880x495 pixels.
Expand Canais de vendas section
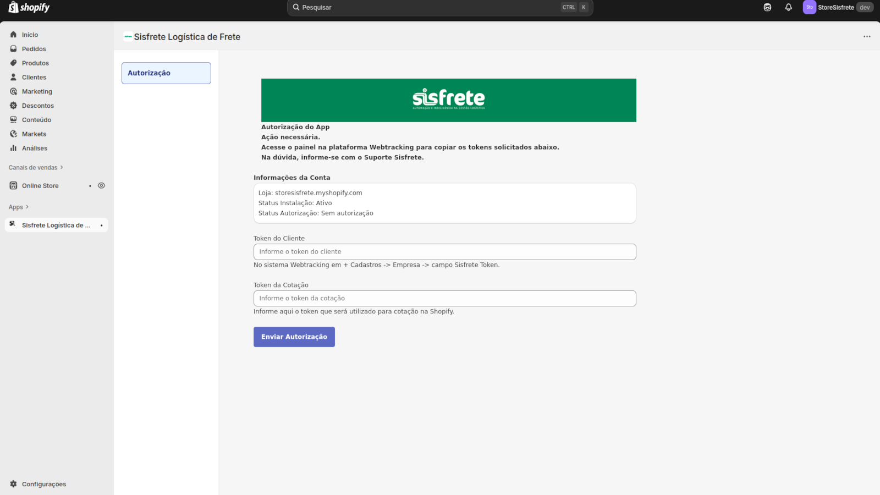pyautogui.click(x=36, y=168)
